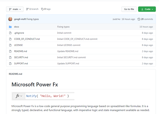Viewport: 159px width, 114px height.
Task: Click the branch icon in main button
Action: point(10,9)
